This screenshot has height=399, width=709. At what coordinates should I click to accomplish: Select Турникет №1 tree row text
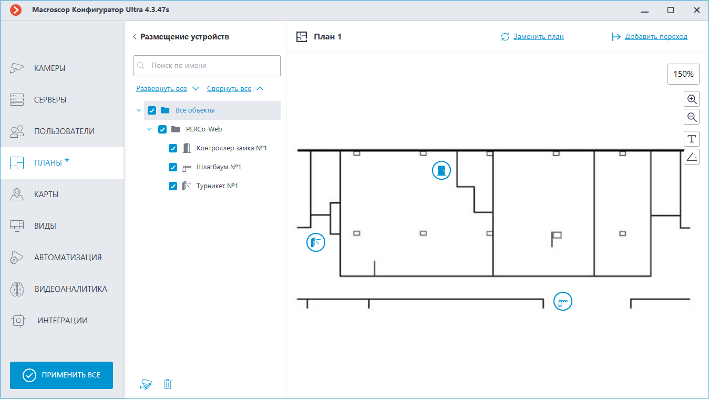point(217,186)
